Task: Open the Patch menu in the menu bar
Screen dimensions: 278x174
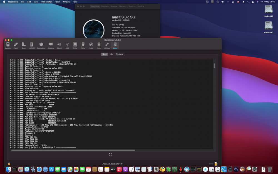Action: click(x=57, y=2)
